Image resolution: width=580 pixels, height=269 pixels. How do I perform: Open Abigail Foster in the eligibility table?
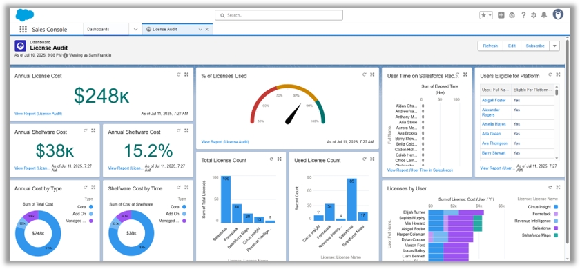[x=494, y=101]
